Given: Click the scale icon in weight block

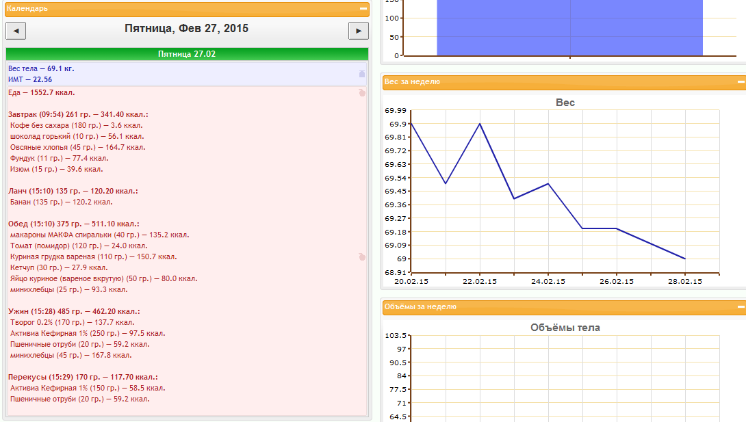Looking at the screenshot, I should pyautogui.click(x=362, y=74).
